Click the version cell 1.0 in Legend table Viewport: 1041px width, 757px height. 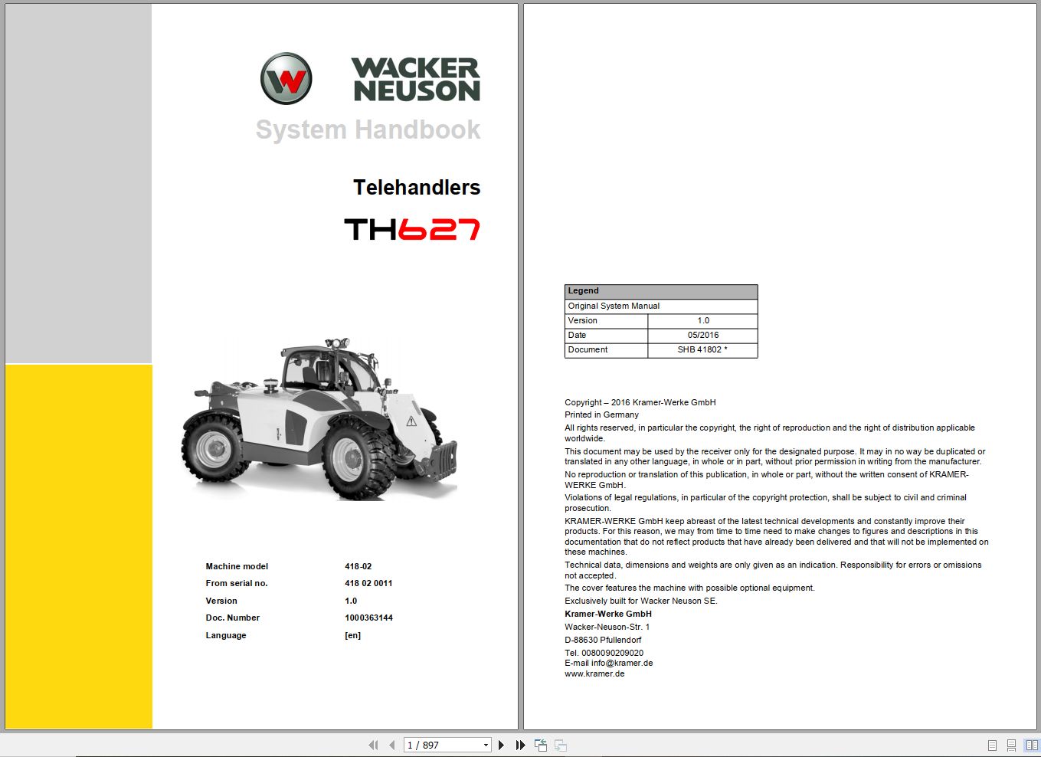tap(702, 320)
